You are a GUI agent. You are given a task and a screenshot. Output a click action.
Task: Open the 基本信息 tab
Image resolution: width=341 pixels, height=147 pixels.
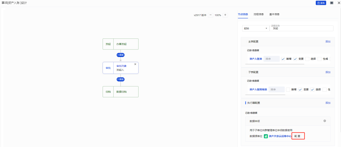point(274,14)
